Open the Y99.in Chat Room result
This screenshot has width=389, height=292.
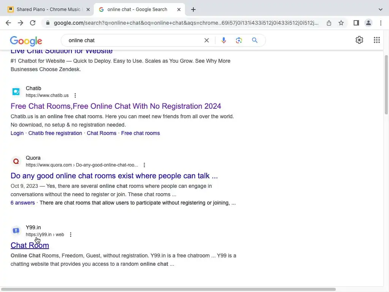click(30, 245)
